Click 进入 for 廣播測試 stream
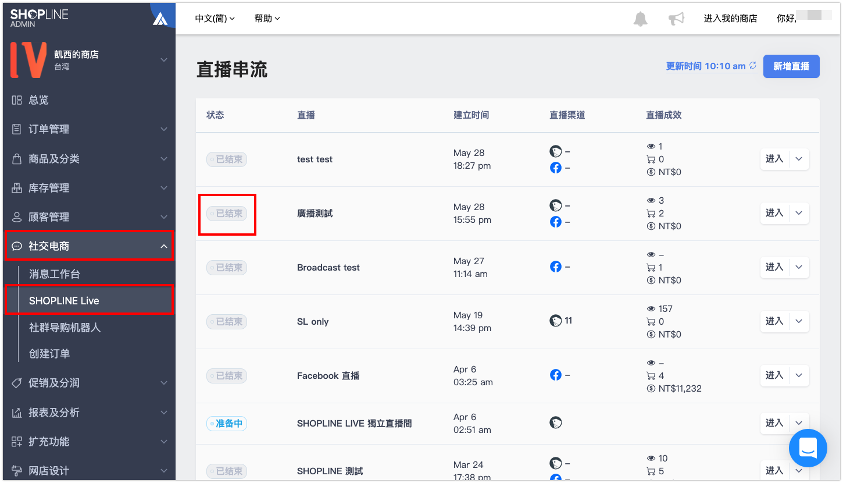Image resolution: width=843 pixels, height=483 pixels. (x=774, y=213)
